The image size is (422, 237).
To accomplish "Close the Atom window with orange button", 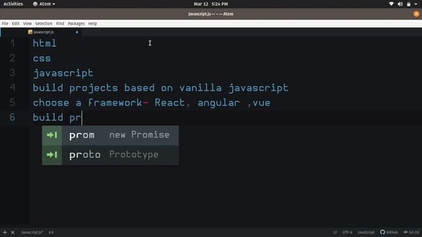I will point(416,14).
